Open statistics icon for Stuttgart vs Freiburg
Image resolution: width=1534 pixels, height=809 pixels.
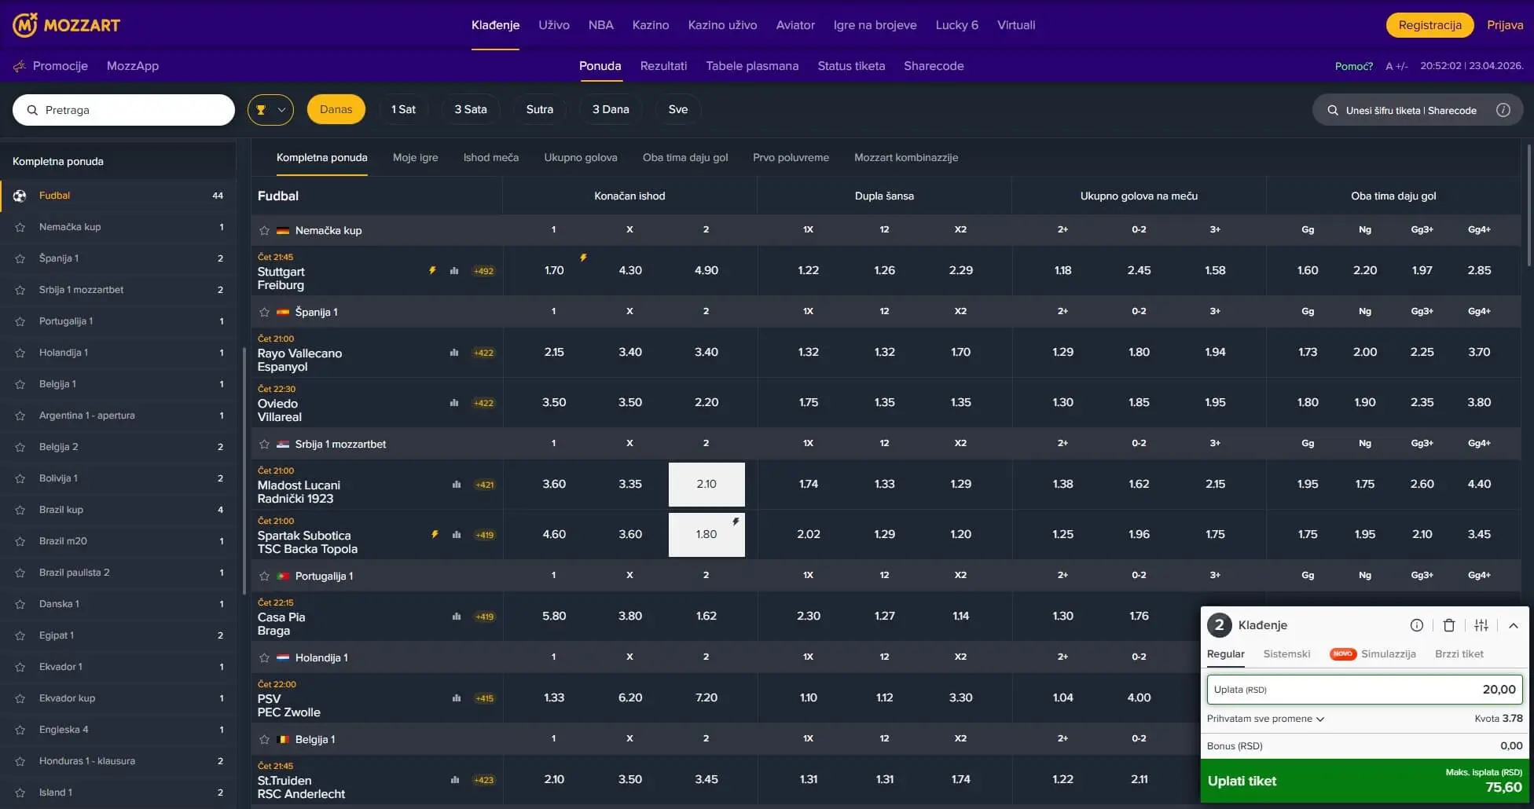(454, 271)
